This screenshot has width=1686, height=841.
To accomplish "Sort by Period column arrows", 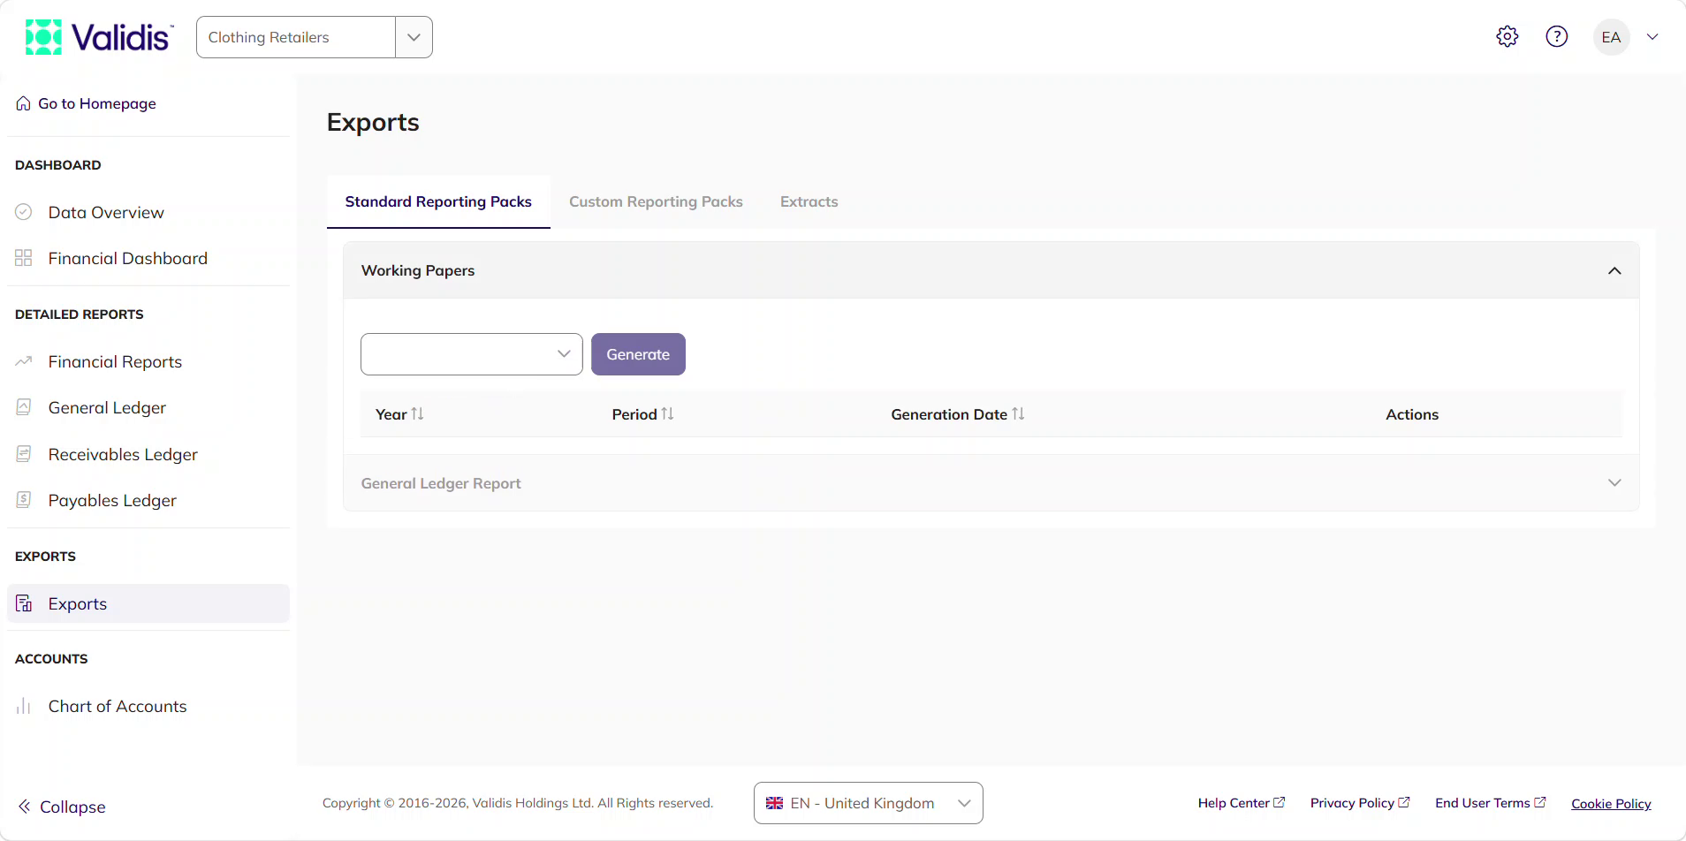I will pyautogui.click(x=667, y=413).
